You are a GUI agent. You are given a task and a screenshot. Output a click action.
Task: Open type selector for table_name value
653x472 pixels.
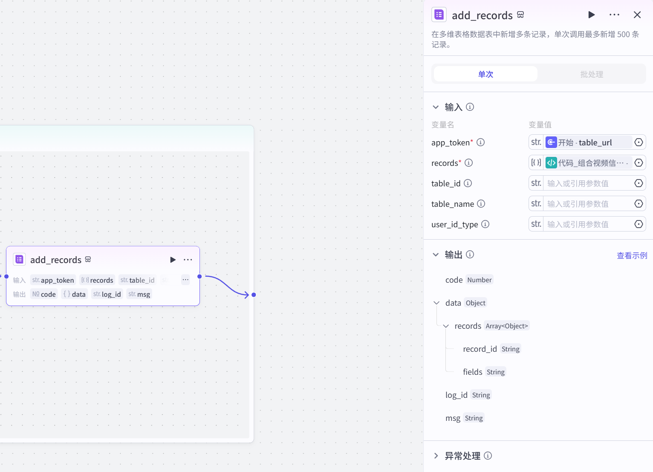tap(536, 204)
